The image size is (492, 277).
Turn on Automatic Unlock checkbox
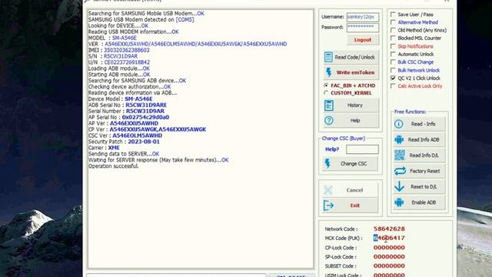pyautogui.click(x=393, y=54)
